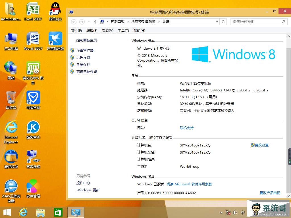This screenshot has width=291, height=218.
Task: Launch 电脑管家 desktop icon
Action: [33, 100]
